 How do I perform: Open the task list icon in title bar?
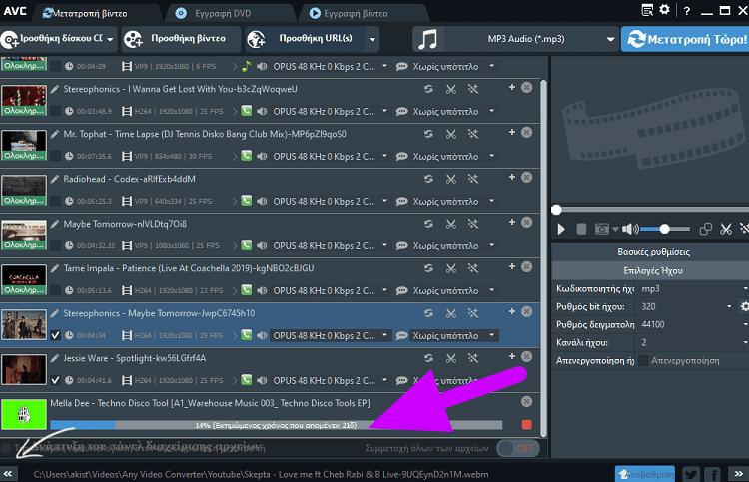[x=647, y=10]
